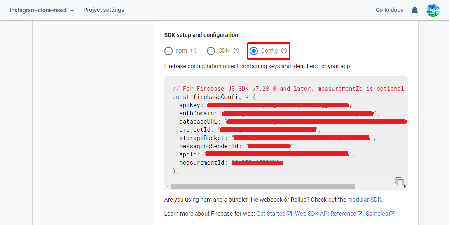Click the Firebase JS SDK v7.20.0 comment line
This screenshot has height=225, width=449.
288,89
